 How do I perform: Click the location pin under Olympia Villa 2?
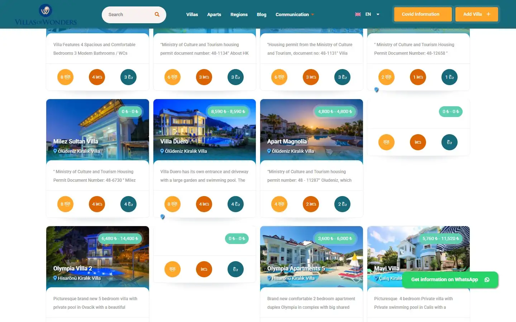tap(55, 278)
